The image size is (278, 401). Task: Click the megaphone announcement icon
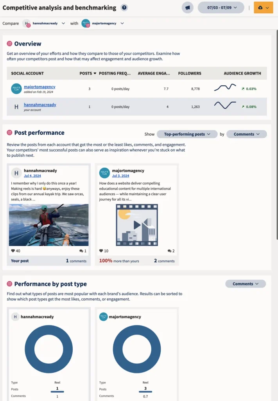(188, 7)
